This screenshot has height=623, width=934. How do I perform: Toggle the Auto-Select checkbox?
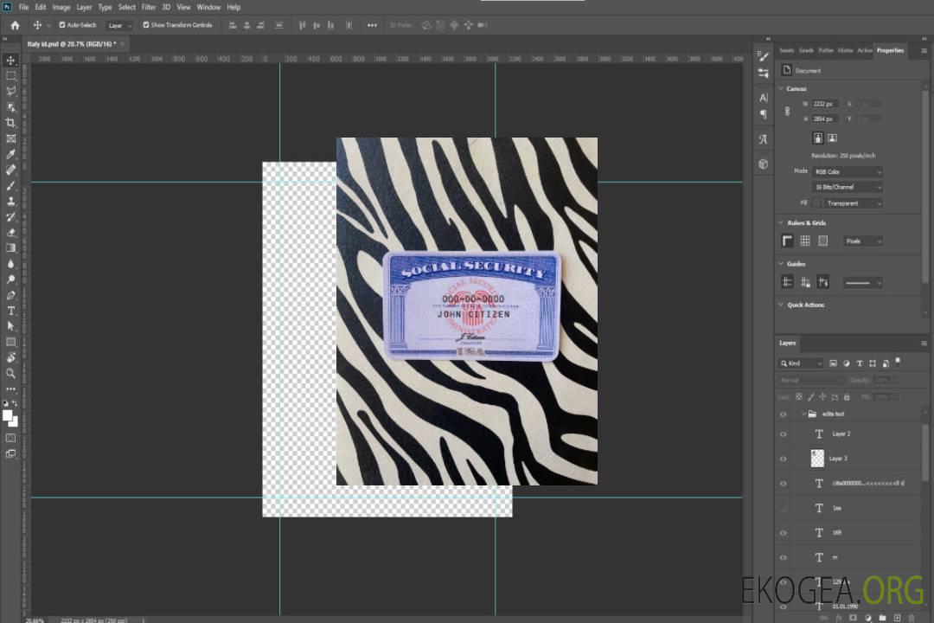coord(62,25)
